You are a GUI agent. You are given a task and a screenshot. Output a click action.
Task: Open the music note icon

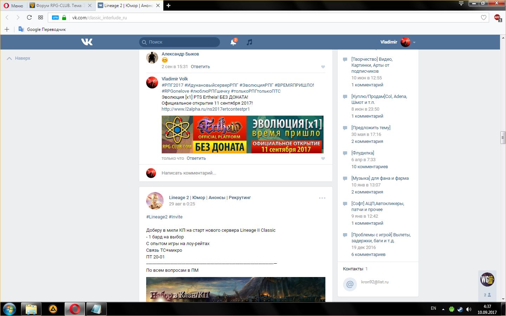(x=249, y=42)
